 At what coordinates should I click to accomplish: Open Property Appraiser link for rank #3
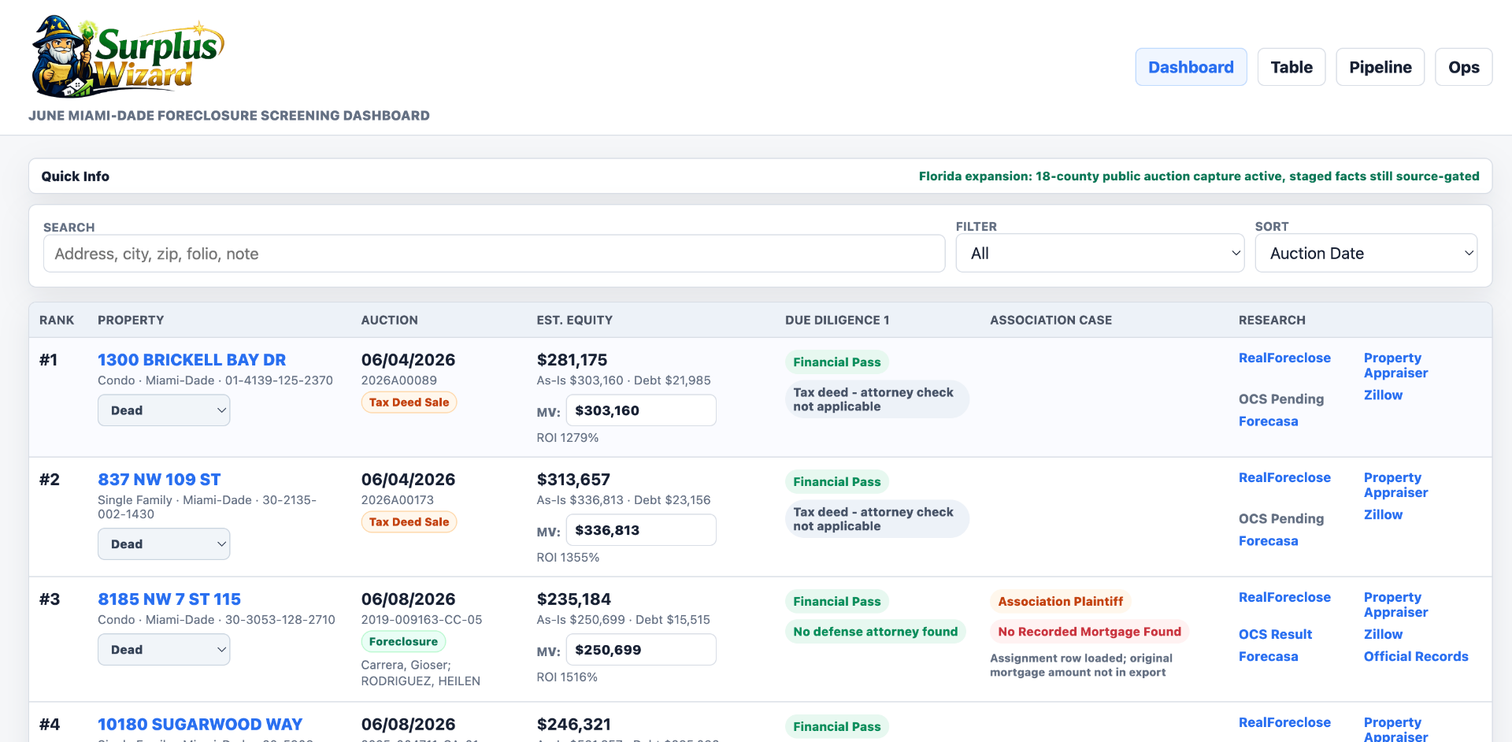click(1395, 605)
